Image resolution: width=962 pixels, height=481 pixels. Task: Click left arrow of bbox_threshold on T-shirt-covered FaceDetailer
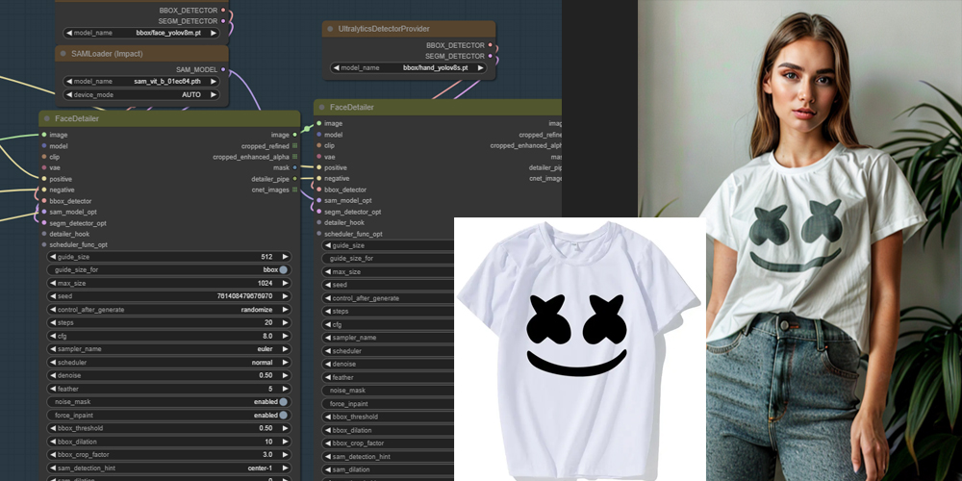pos(328,417)
